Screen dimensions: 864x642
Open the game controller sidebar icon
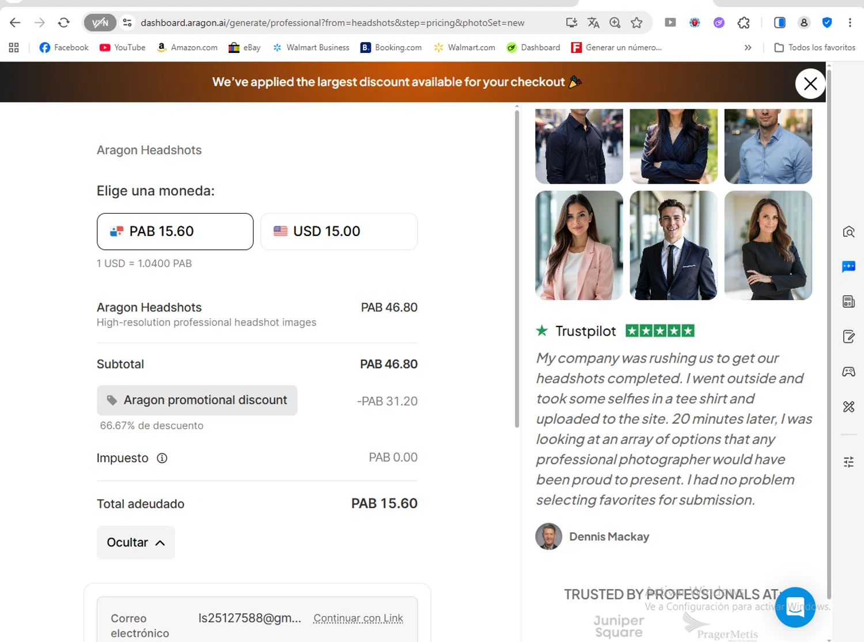pyautogui.click(x=848, y=372)
